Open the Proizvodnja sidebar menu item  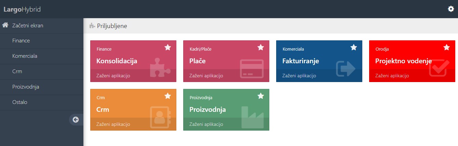[26, 87]
